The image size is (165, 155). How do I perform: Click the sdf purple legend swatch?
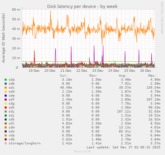tap(6, 100)
